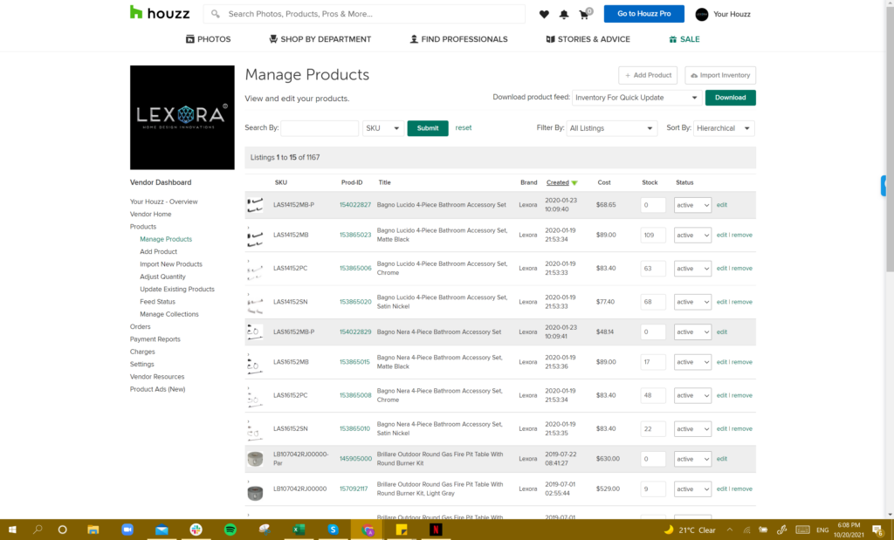The width and height of the screenshot is (894, 540).
Task: Open the Sort By Hierarchical dropdown
Action: click(x=724, y=128)
